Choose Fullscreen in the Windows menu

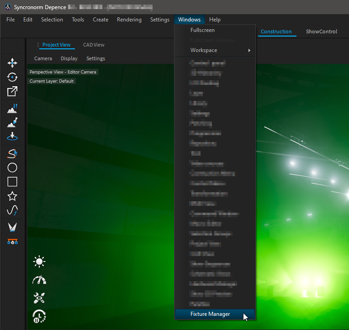[202, 30]
